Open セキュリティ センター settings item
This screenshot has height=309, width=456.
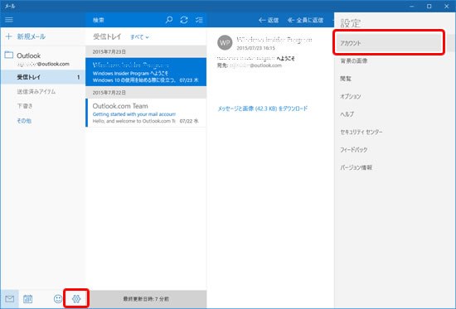pyautogui.click(x=361, y=132)
